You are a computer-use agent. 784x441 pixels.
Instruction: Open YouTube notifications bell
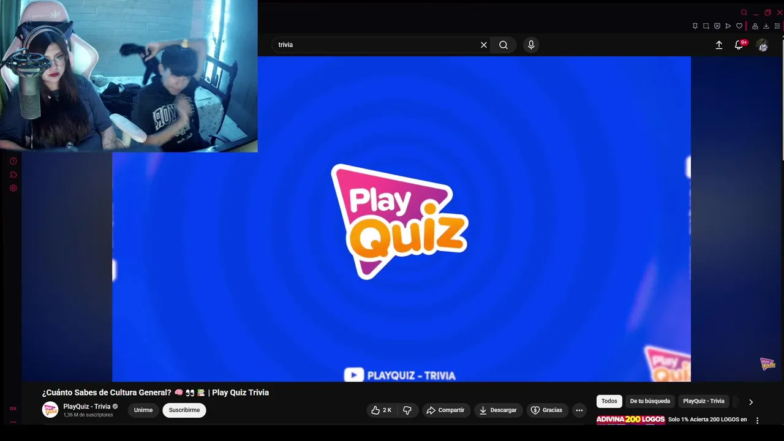point(739,45)
